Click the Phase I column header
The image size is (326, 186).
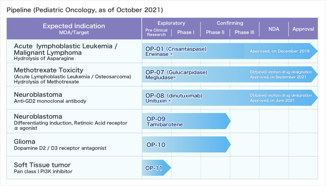[x=186, y=32]
